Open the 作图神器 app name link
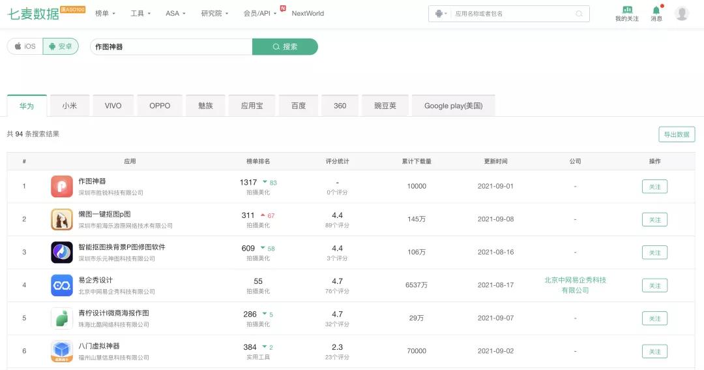 tap(92, 181)
